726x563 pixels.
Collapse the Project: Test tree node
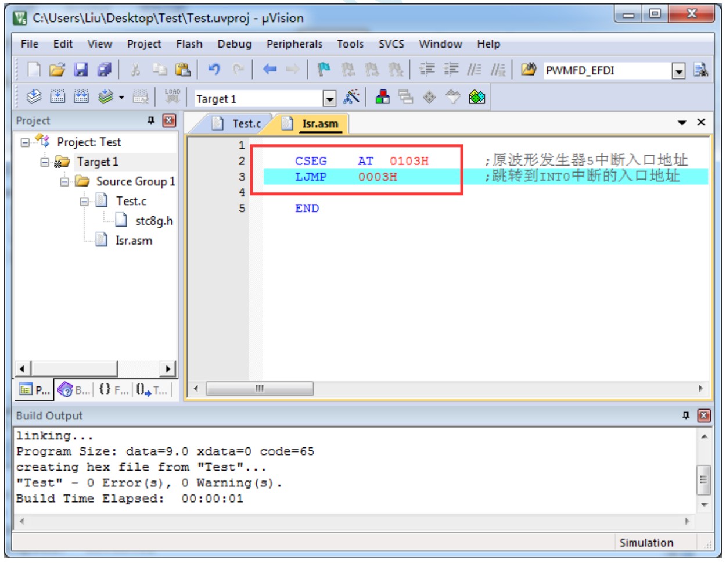pyautogui.click(x=25, y=142)
